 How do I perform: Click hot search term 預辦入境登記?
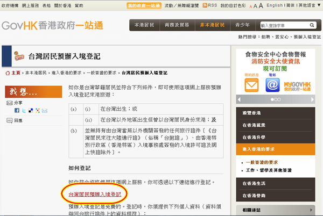307,37
